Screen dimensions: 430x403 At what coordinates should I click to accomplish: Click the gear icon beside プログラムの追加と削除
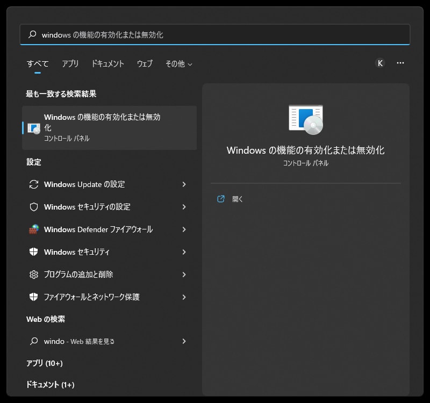pos(33,275)
